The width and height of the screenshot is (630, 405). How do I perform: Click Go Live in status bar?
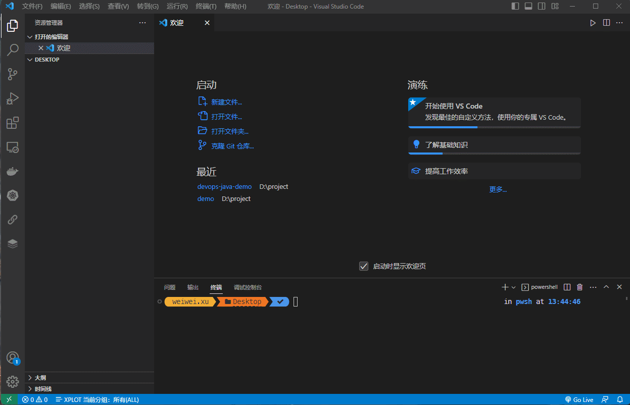tap(579, 399)
